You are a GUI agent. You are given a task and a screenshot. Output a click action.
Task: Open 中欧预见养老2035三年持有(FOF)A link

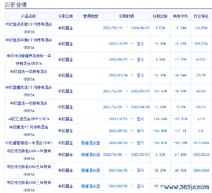(29, 186)
